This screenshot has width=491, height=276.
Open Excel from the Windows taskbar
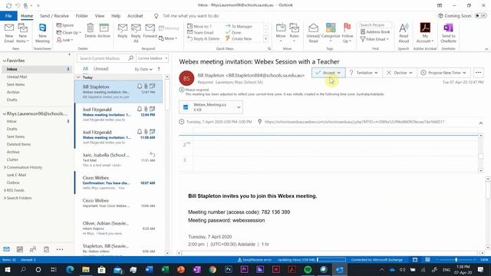coord(165,269)
